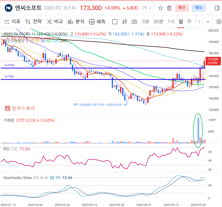Image resolution: width=222 pixels, height=207 pixels.
Task: Click the 160만 volume axis label
Action: tap(212, 120)
